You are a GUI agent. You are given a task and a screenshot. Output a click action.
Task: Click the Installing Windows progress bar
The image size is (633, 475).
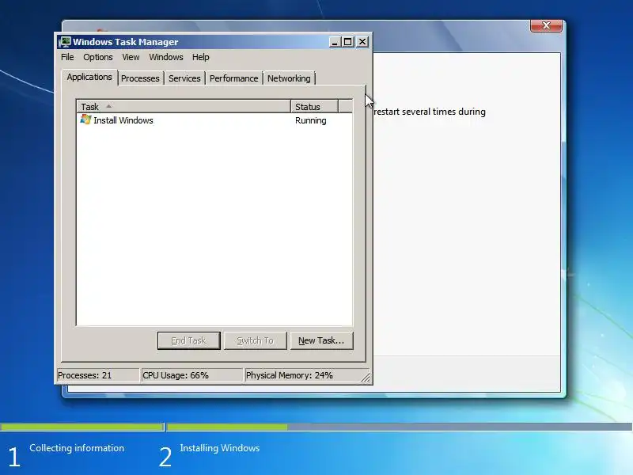[x=400, y=427]
